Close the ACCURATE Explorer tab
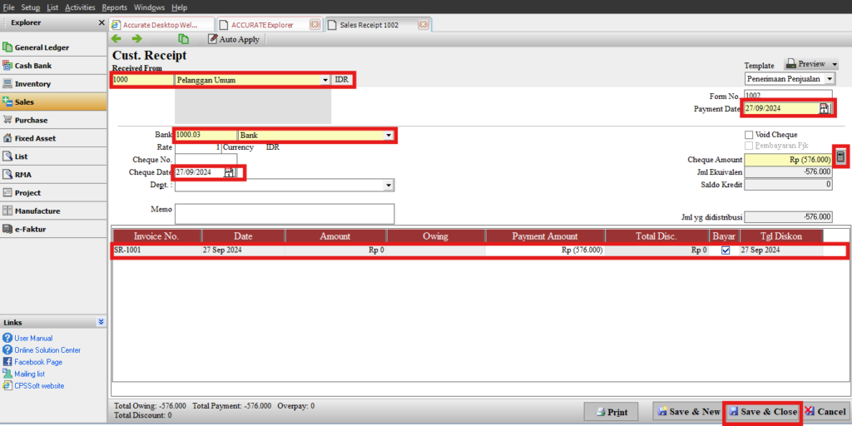 click(x=314, y=25)
